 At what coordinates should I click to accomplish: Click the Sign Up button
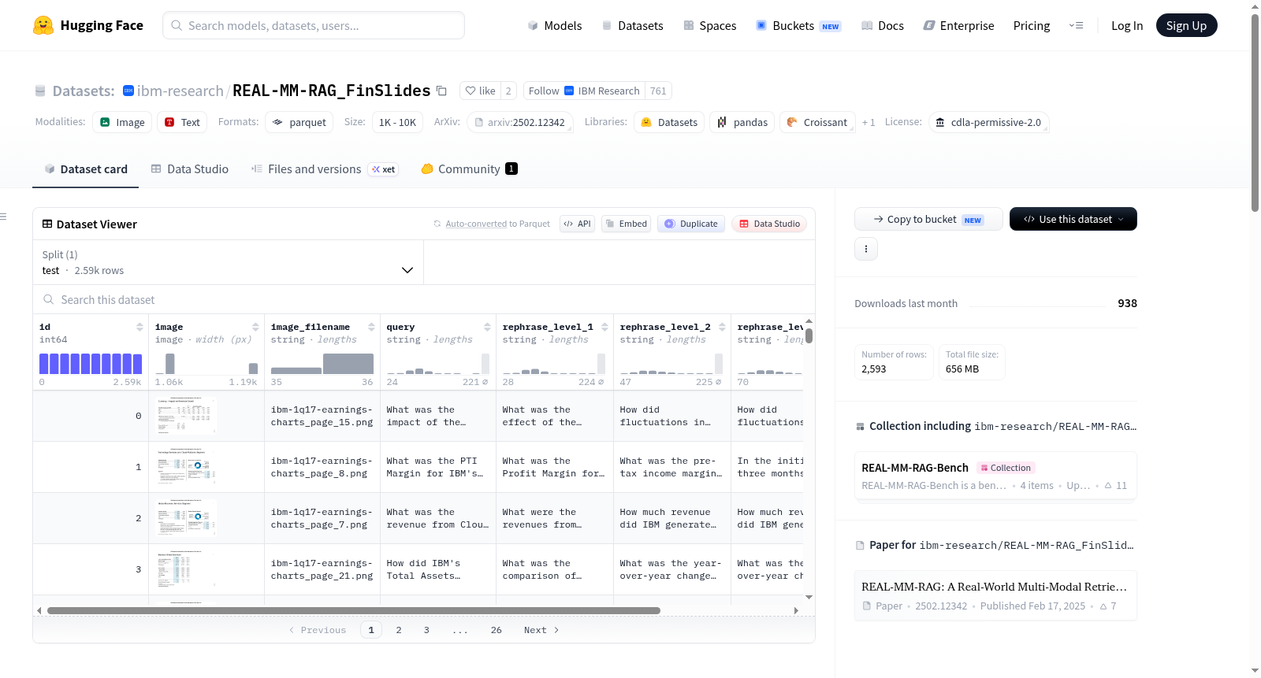coord(1186,25)
